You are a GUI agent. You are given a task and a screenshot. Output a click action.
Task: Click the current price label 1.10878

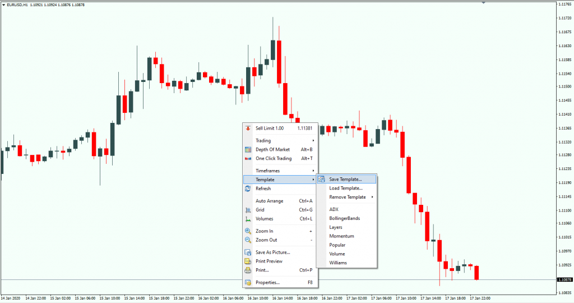564,279
